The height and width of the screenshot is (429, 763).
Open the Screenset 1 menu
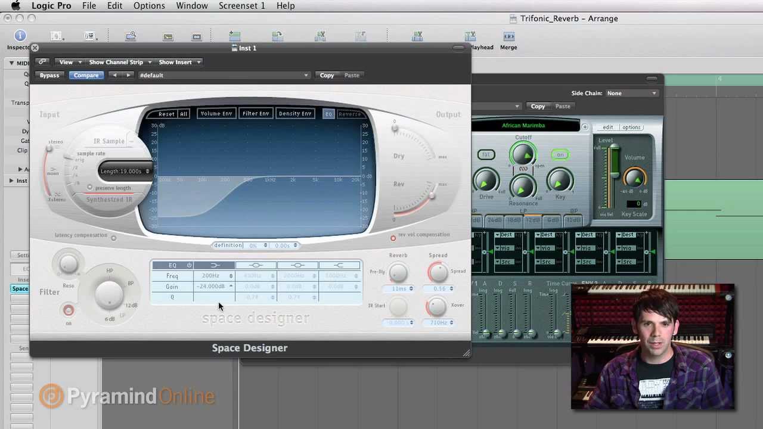tap(241, 5)
